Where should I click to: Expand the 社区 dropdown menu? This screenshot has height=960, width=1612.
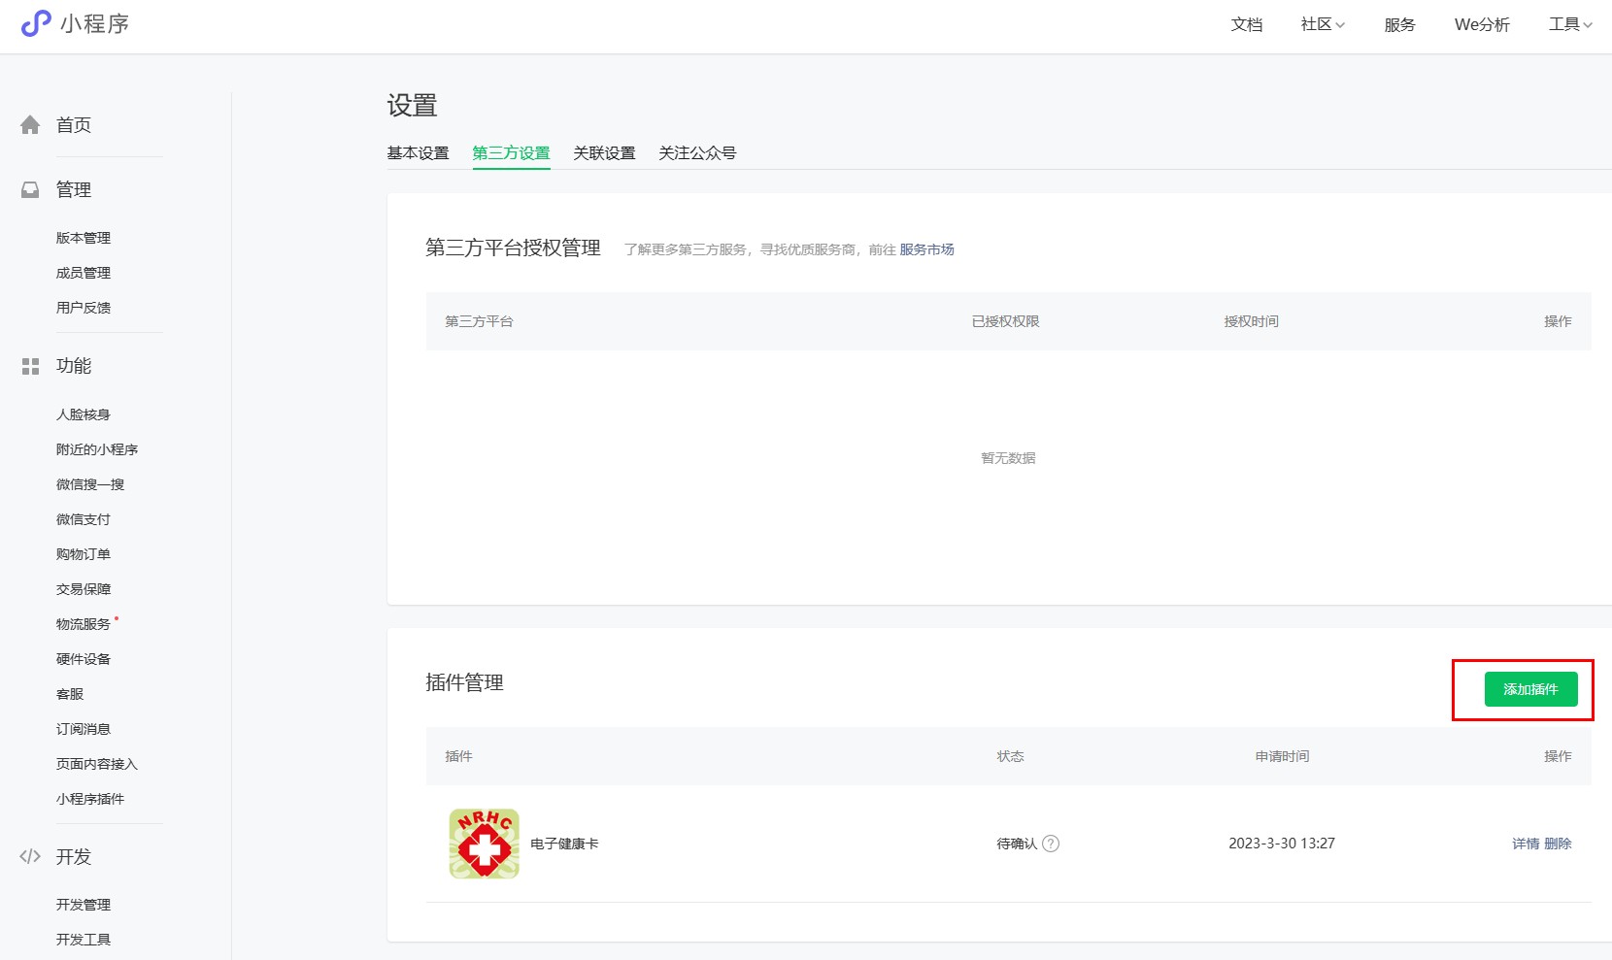click(1323, 24)
